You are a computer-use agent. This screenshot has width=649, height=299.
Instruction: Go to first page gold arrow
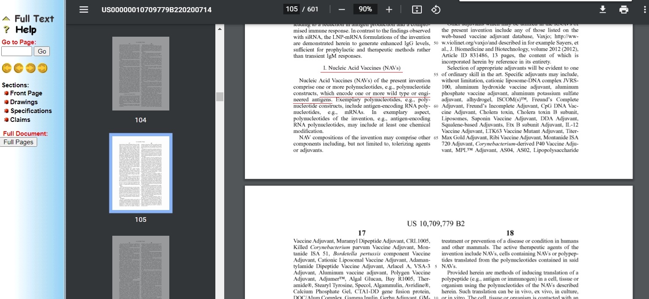(7, 68)
